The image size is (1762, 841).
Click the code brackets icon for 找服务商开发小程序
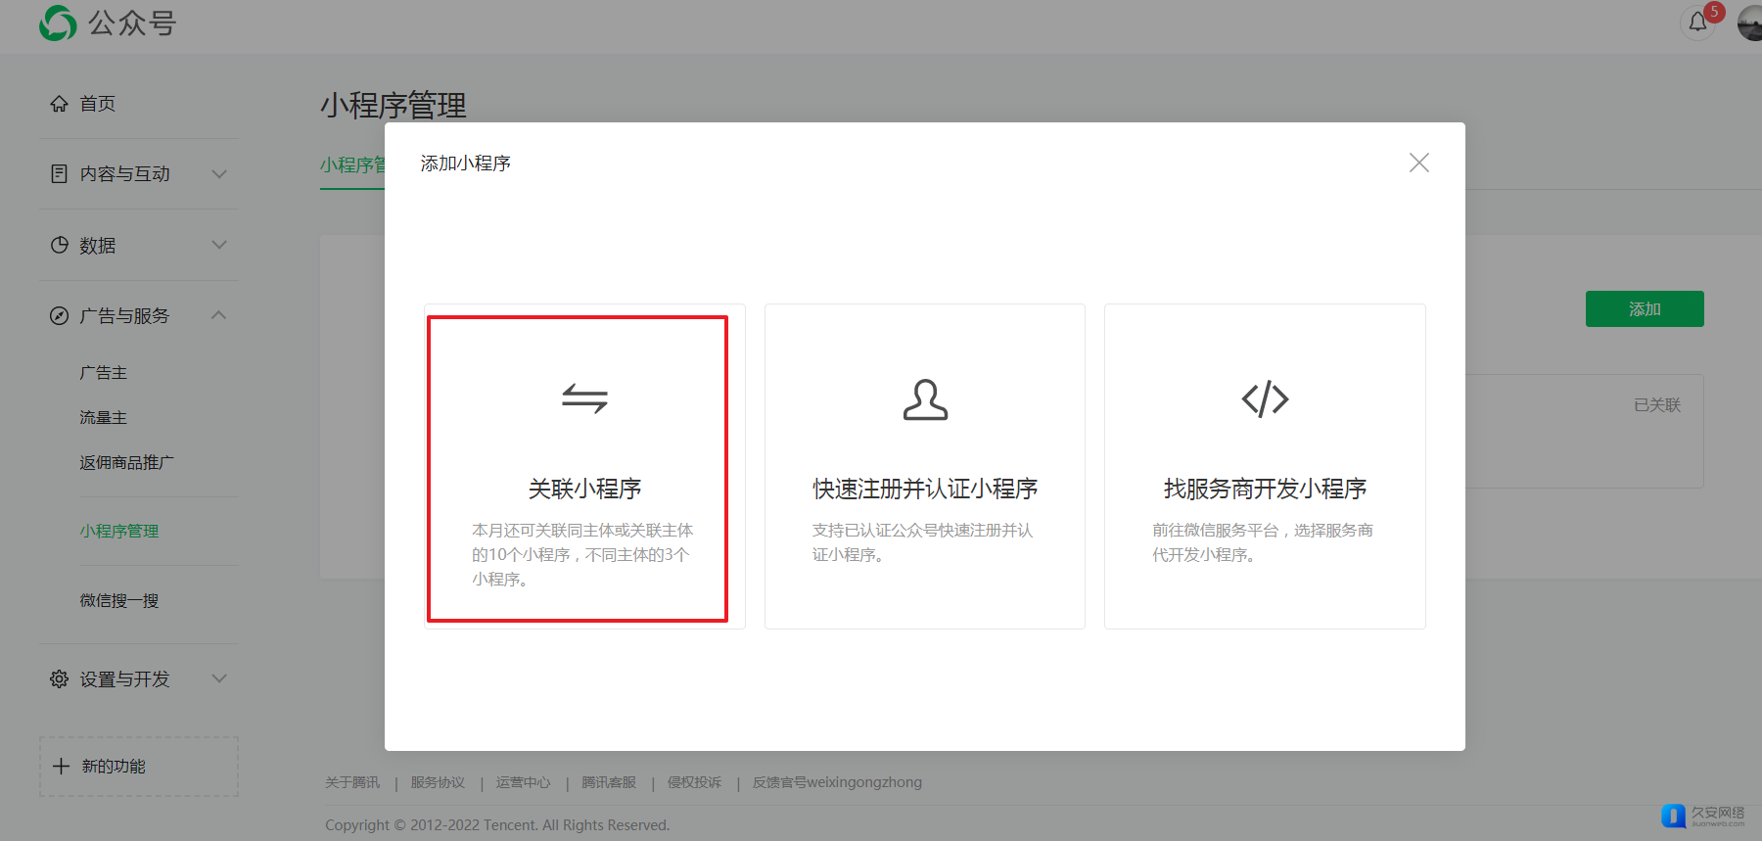pyautogui.click(x=1265, y=398)
